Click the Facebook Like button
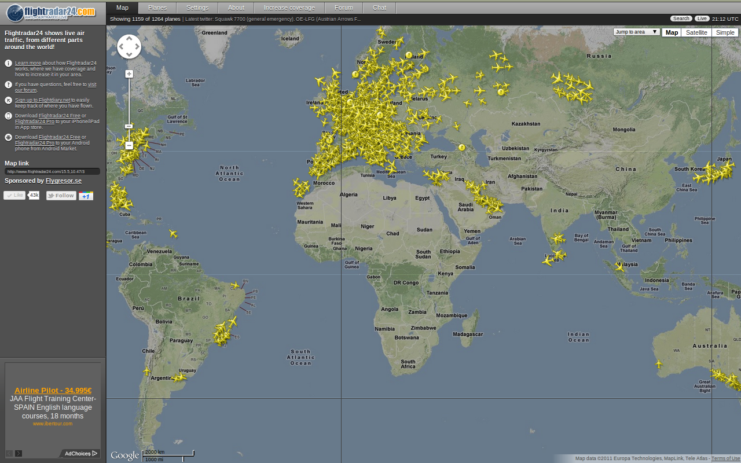The width and height of the screenshot is (741, 463). 14,196
